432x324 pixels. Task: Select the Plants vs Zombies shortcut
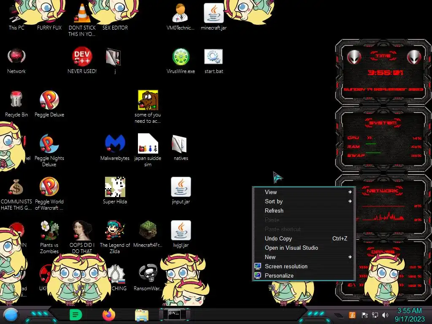(49, 237)
